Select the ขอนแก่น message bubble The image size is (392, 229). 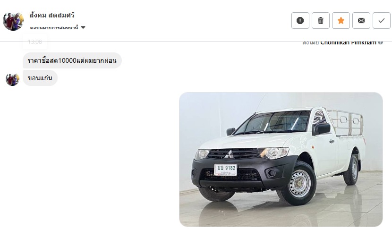pyautogui.click(x=40, y=78)
